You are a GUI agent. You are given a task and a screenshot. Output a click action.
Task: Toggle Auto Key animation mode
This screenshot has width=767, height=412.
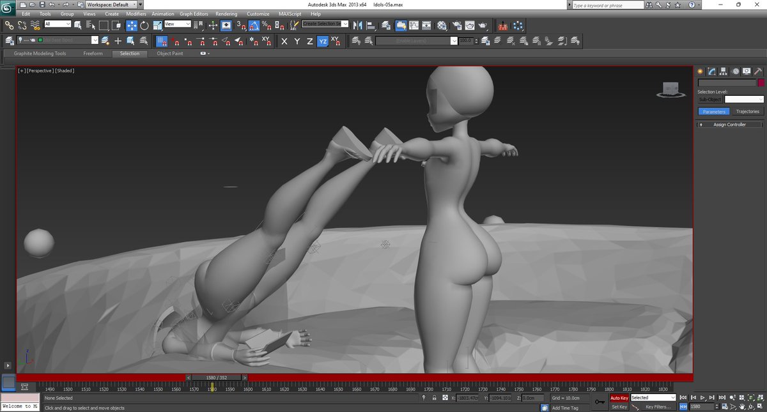point(619,397)
